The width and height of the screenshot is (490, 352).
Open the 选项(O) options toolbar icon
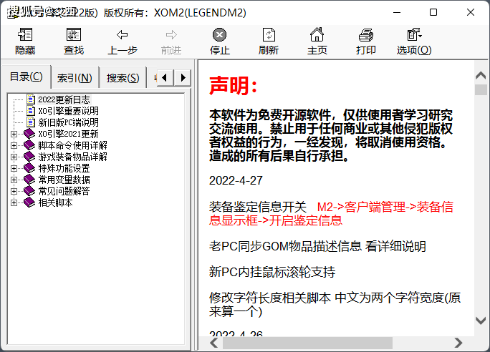pos(413,41)
